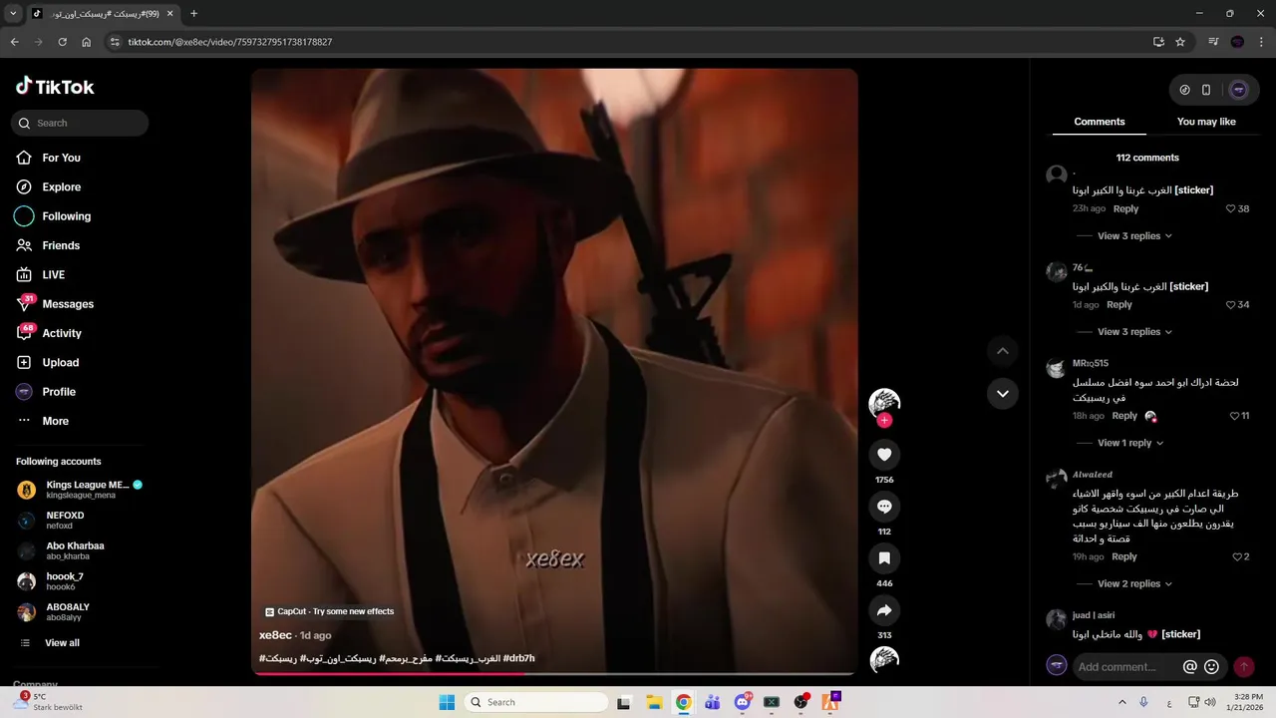
Task: Go to the previous video arrow
Action: click(x=1003, y=351)
